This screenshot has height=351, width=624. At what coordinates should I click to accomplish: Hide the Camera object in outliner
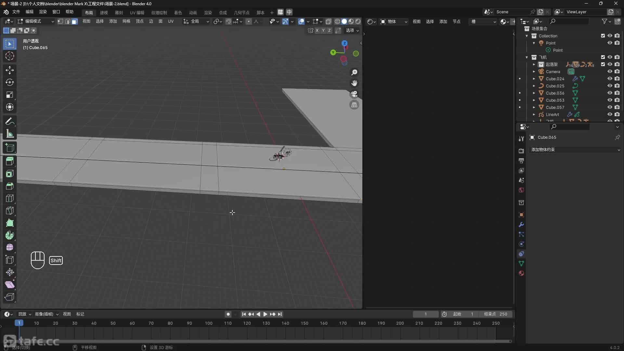click(x=610, y=71)
